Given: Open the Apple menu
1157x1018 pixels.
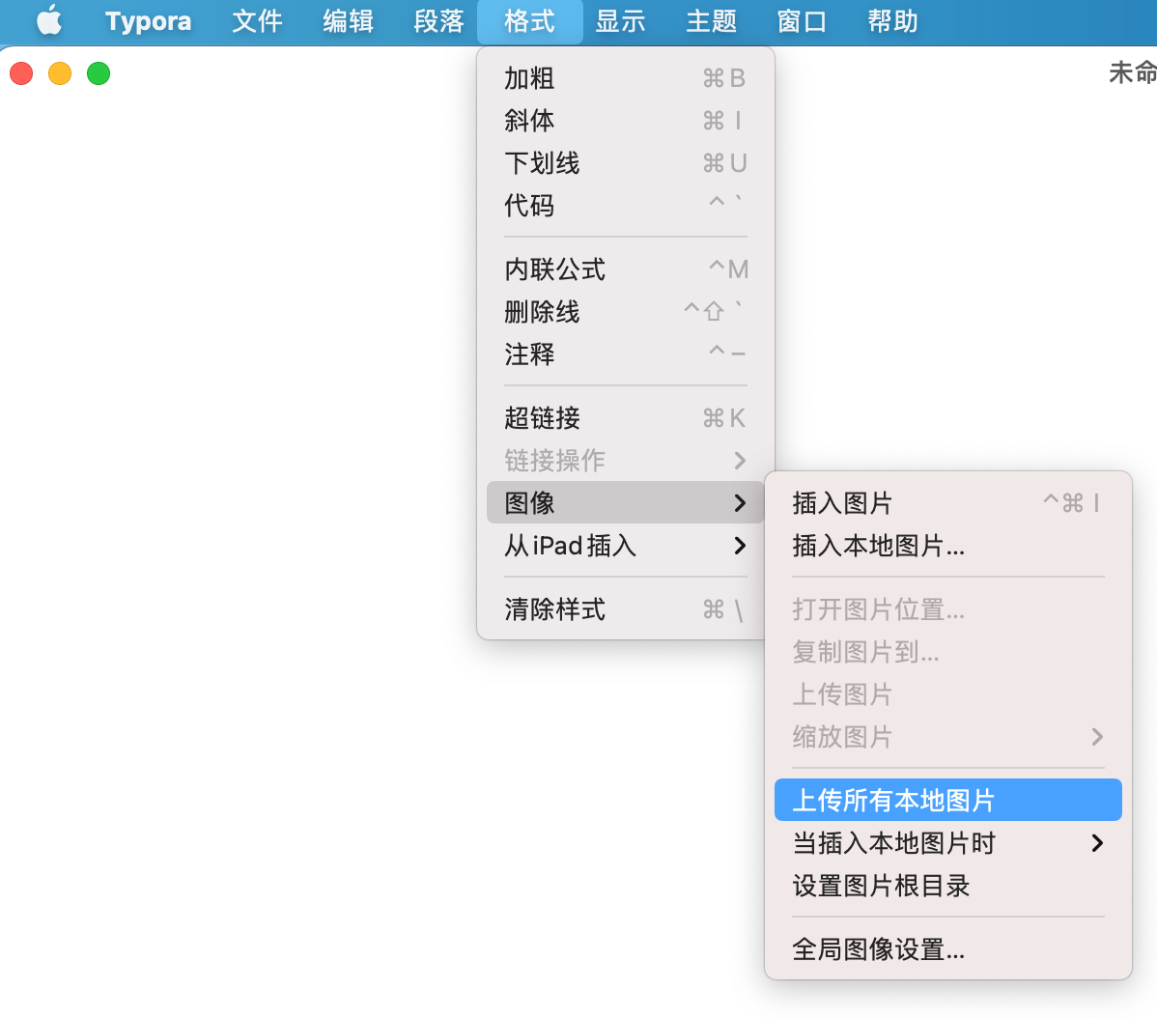Looking at the screenshot, I should (x=49, y=20).
